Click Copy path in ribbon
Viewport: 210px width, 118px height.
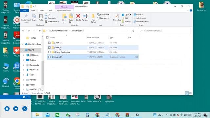pyautogui.click(x=50, y=18)
